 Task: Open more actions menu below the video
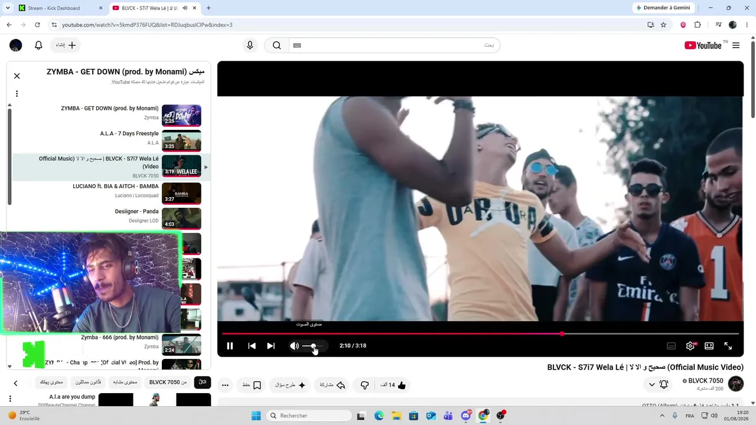(225, 385)
